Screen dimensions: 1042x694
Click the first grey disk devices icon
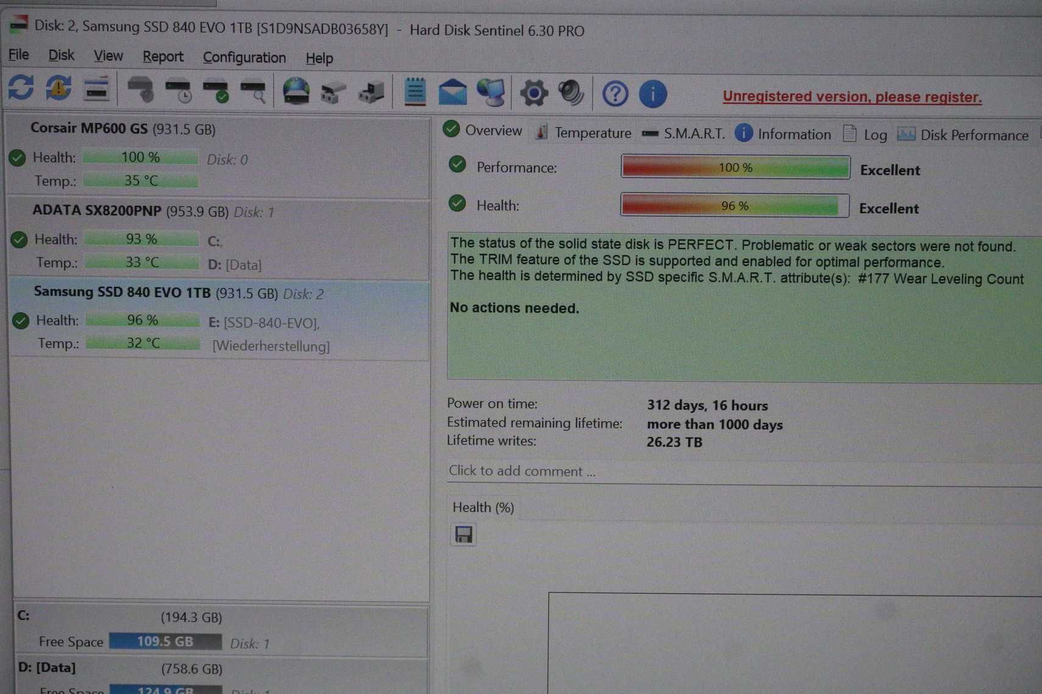[x=333, y=93]
